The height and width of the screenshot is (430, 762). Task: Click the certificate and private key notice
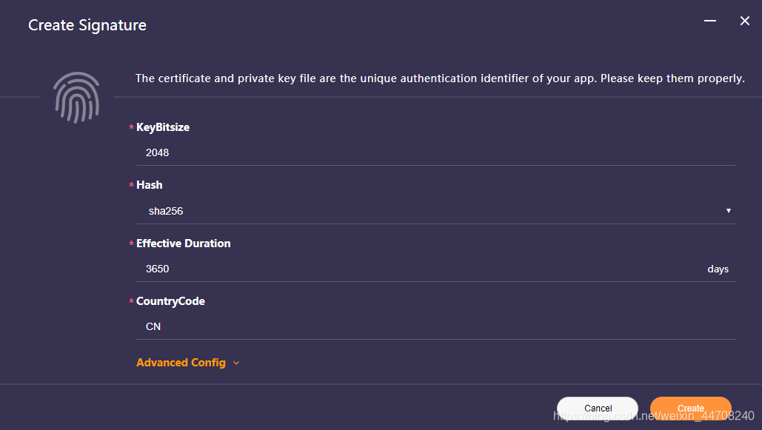tap(440, 78)
